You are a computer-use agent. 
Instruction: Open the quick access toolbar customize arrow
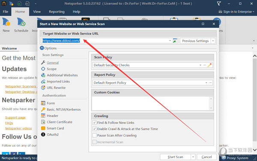coord(36,3)
